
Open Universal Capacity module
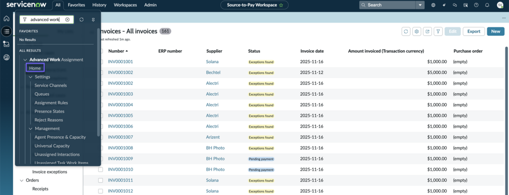(x=52, y=146)
